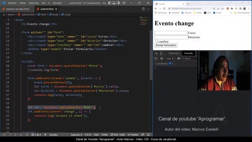Open the feedback icon in status bar
This screenshot has height=142, width=252.
coord(143,135)
